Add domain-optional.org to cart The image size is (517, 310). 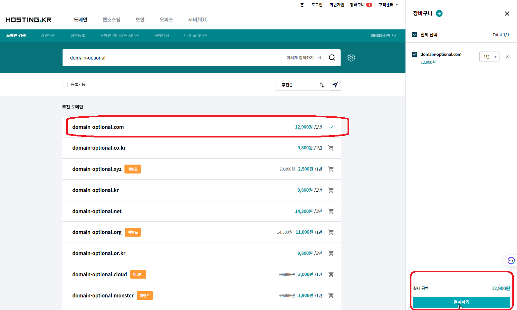pyautogui.click(x=331, y=232)
